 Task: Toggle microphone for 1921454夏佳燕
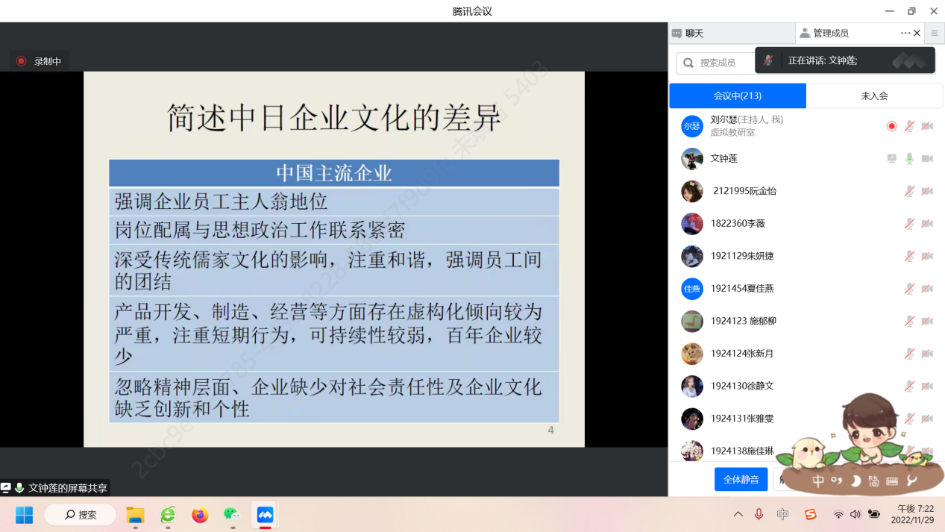click(909, 289)
